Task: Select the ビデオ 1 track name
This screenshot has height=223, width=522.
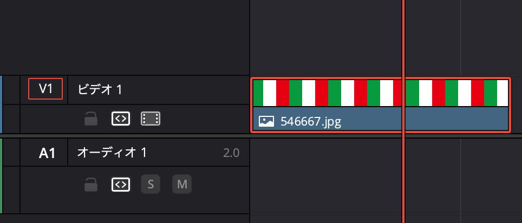Action: pyautogui.click(x=100, y=90)
